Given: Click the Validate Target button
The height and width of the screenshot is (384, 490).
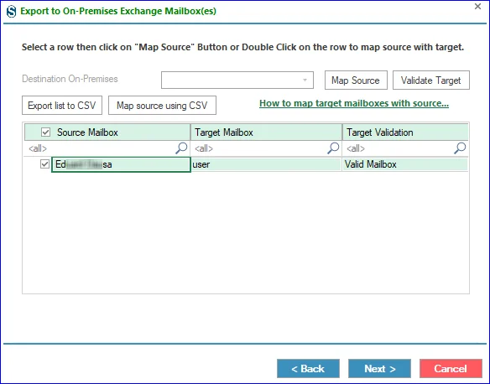Looking at the screenshot, I should coord(431,80).
